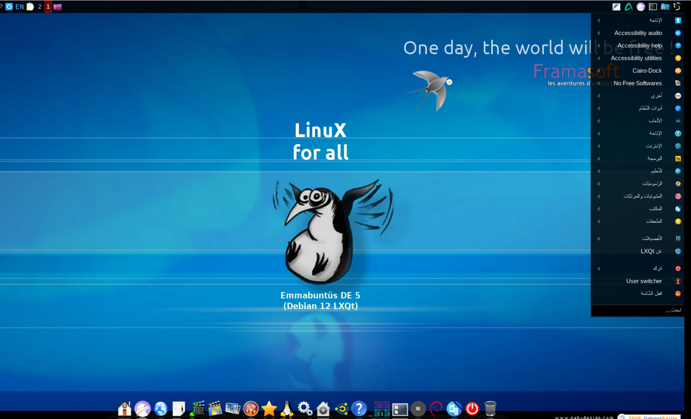Open the No Free Softwares menu entry
Image resolution: width=691 pixels, height=419 pixels.
click(637, 83)
